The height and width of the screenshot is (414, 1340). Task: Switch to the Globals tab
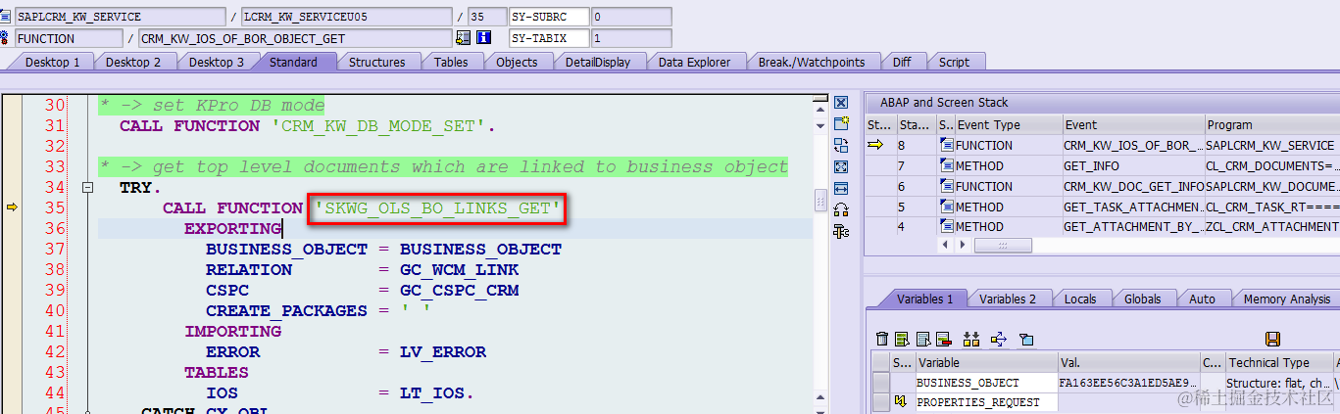pyautogui.click(x=1142, y=299)
